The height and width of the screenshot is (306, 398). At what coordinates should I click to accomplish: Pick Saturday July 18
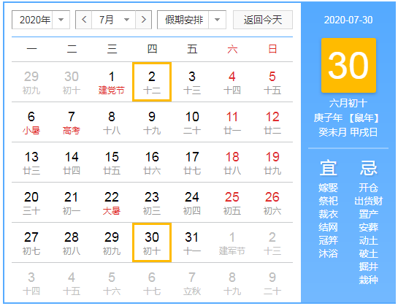pyautogui.click(x=232, y=162)
